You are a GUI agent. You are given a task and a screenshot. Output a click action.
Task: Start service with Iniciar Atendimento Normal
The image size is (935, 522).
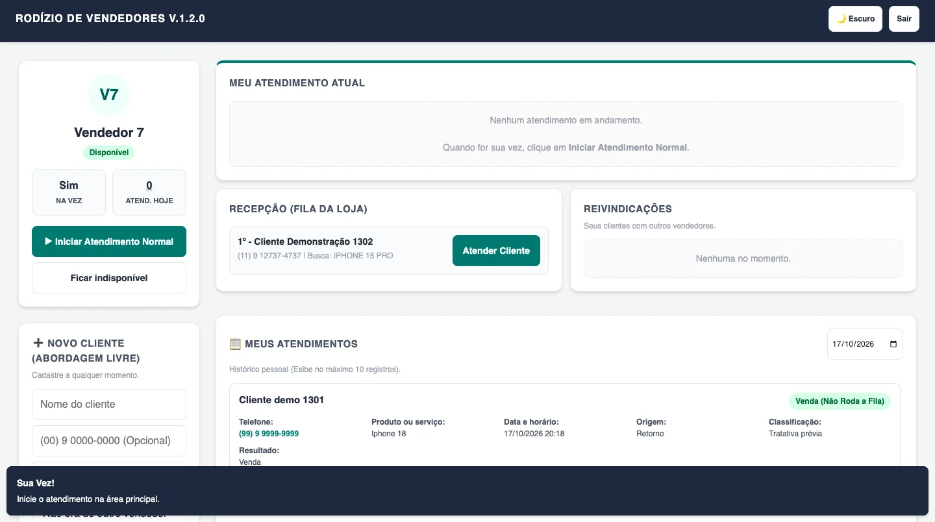(x=109, y=242)
